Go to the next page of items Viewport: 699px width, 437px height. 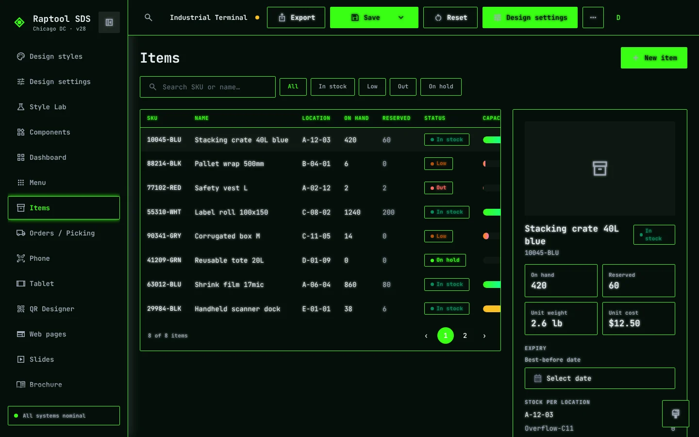[x=484, y=336]
